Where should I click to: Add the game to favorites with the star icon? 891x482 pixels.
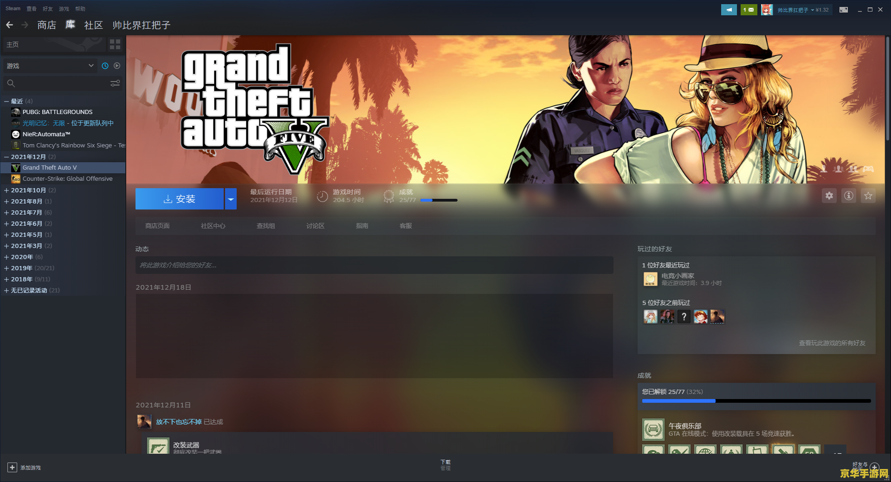(x=868, y=196)
